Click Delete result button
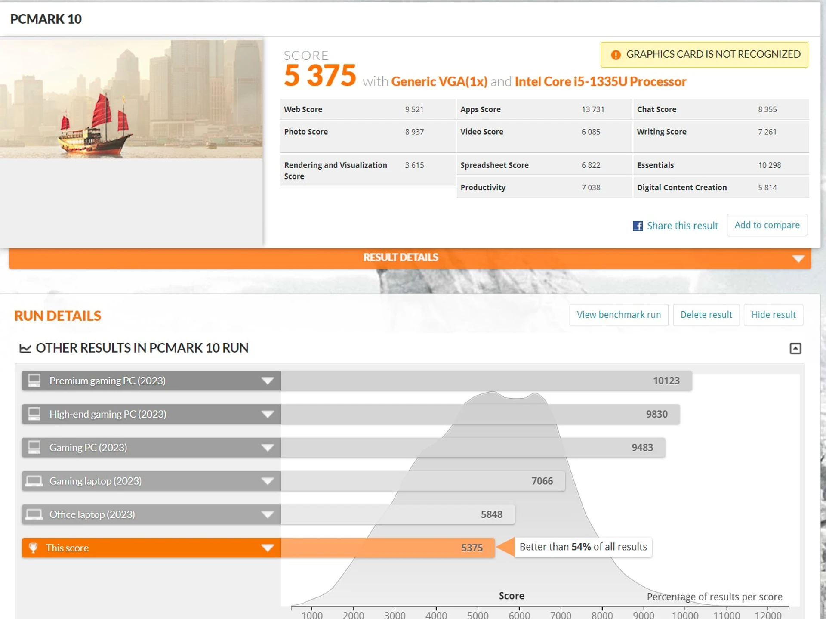 click(x=706, y=315)
